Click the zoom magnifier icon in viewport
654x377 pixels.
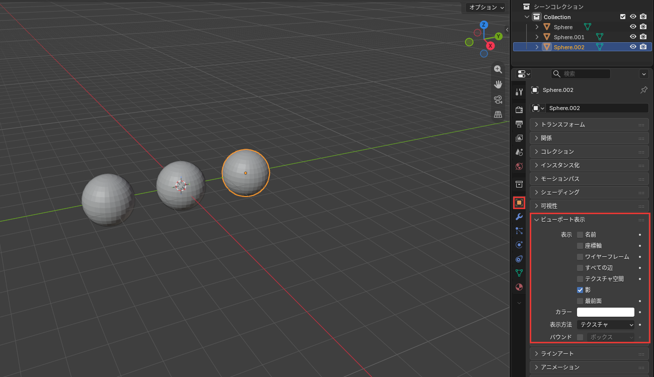[x=498, y=69]
